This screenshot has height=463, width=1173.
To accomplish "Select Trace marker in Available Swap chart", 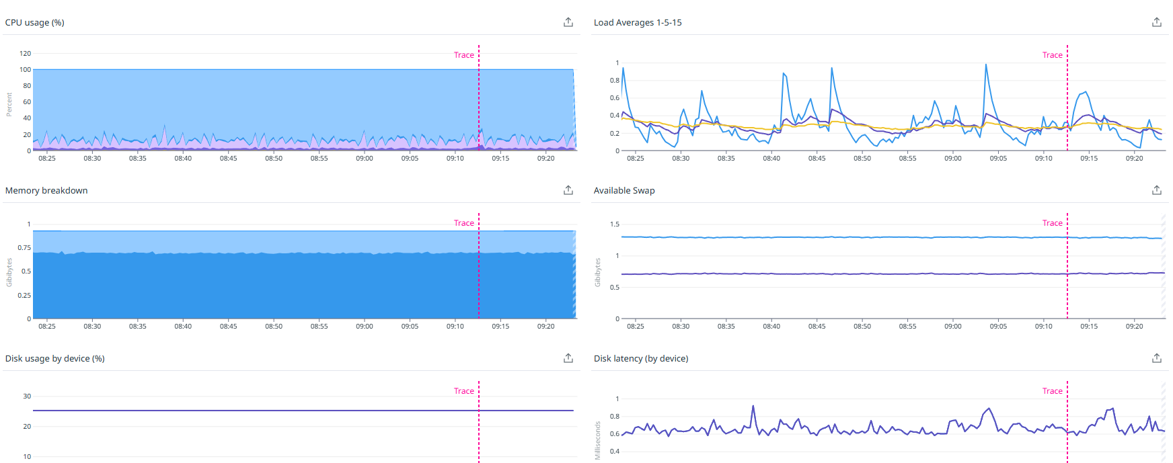I will click(1052, 223).
